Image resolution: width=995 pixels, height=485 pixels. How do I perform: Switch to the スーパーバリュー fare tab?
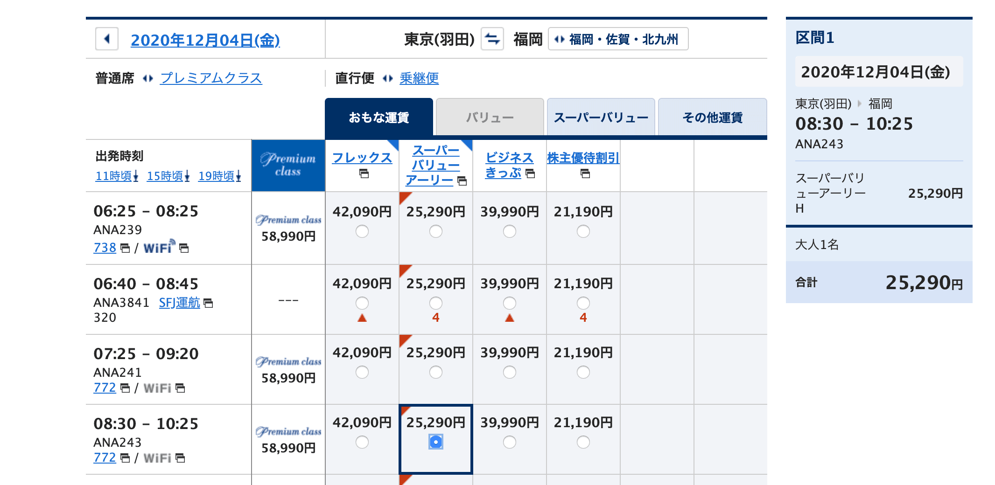point(601,117)
